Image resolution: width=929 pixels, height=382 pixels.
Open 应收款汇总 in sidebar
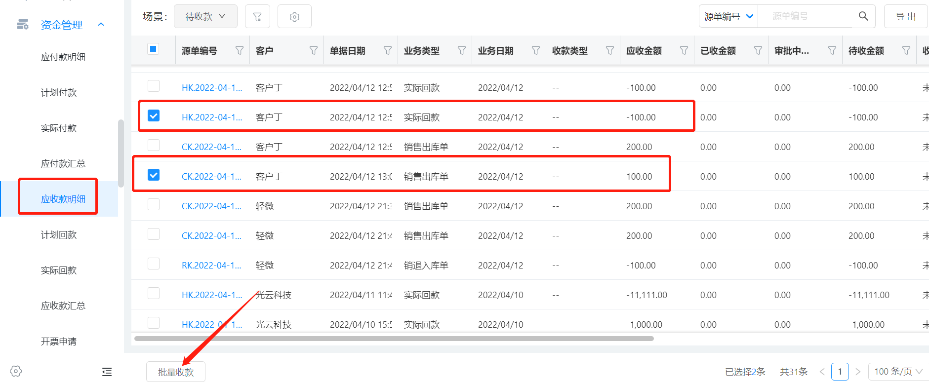(x=63, y=306)
